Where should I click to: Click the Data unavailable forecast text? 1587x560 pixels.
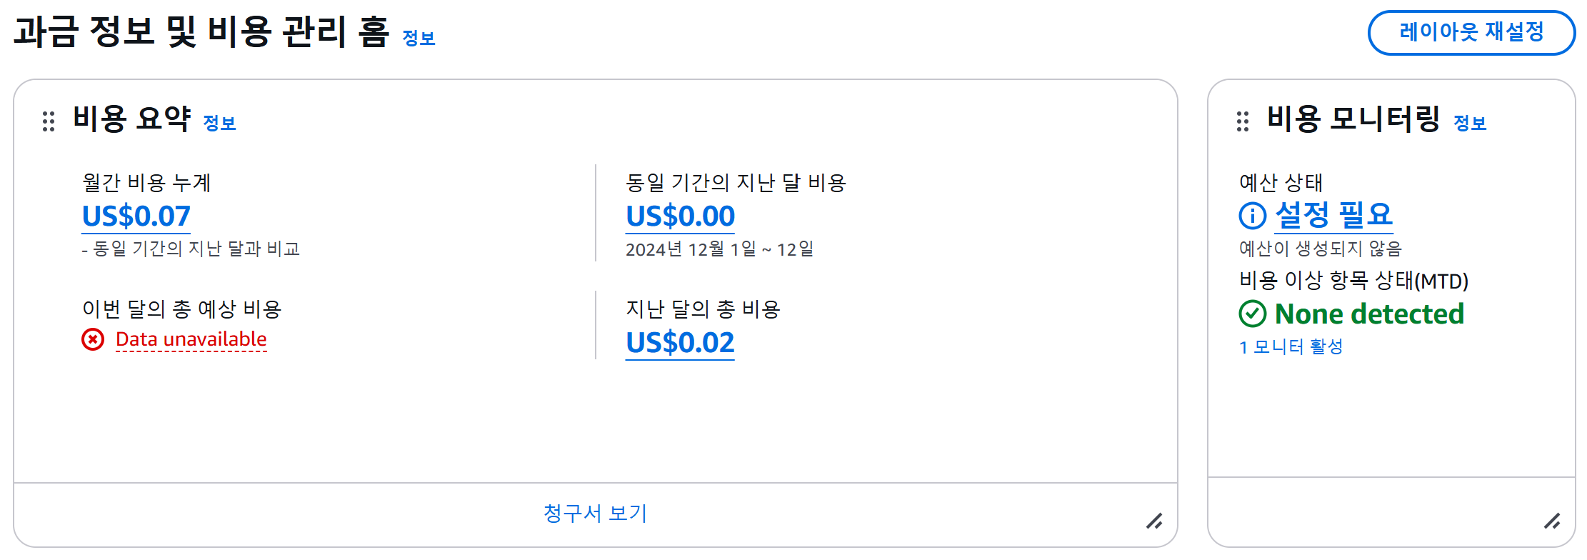point(191,339)
